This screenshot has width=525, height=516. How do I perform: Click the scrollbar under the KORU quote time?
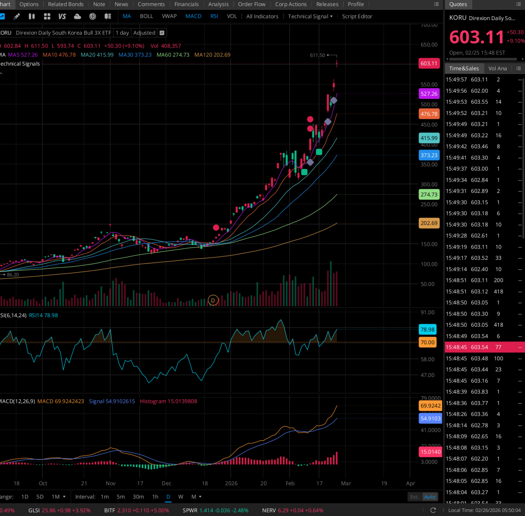483,59
